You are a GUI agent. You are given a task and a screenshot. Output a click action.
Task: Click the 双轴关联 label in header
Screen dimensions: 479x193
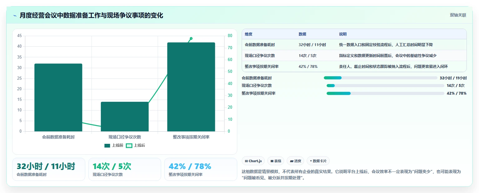point(458,15)
